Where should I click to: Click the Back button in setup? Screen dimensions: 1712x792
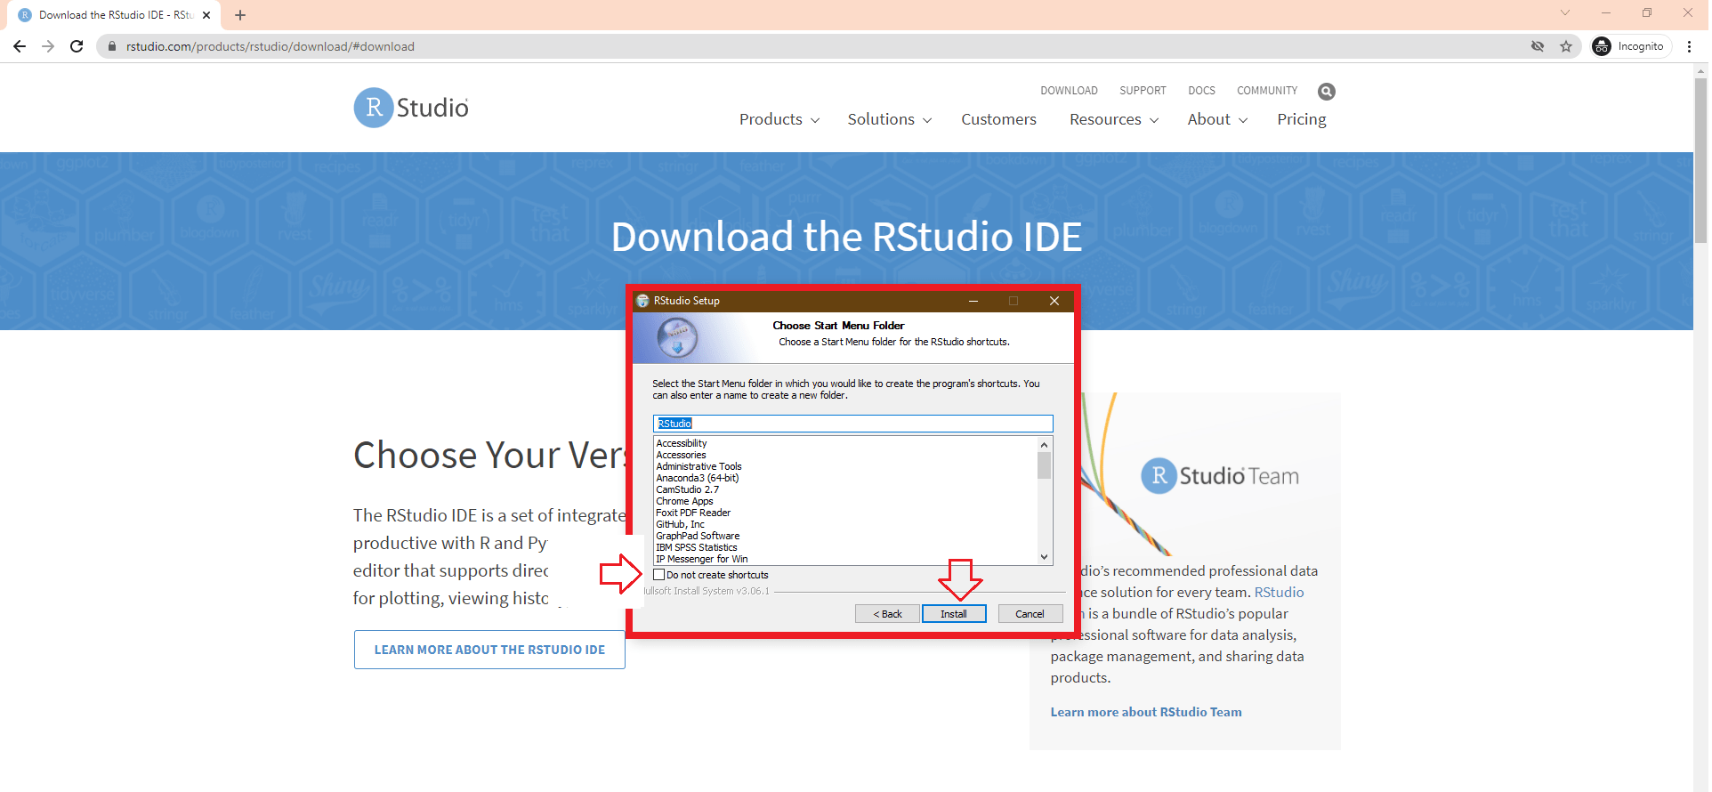(887, 614)
